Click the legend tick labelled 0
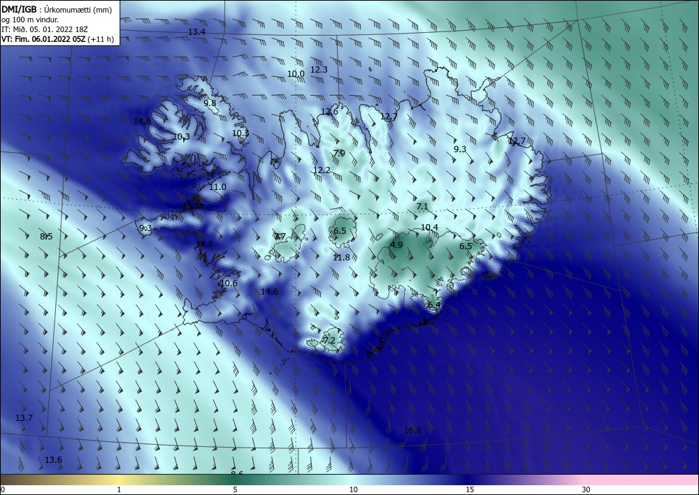The image size is (699, 495). pyautogui.click(x=3, y=489)
